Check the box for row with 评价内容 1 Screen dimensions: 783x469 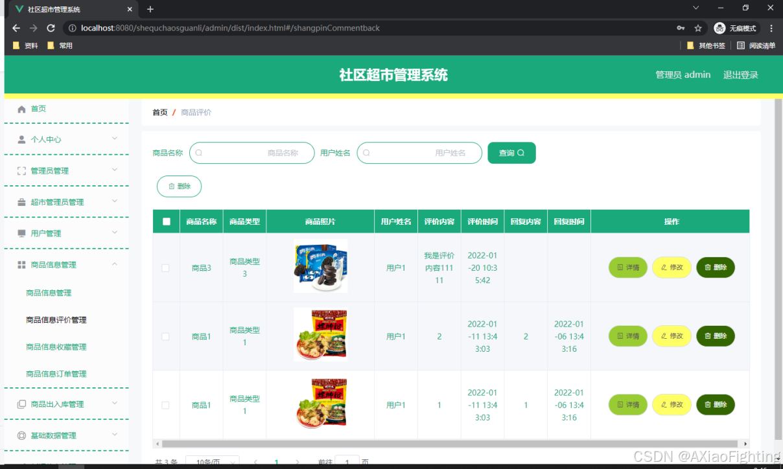click(165, 405)
